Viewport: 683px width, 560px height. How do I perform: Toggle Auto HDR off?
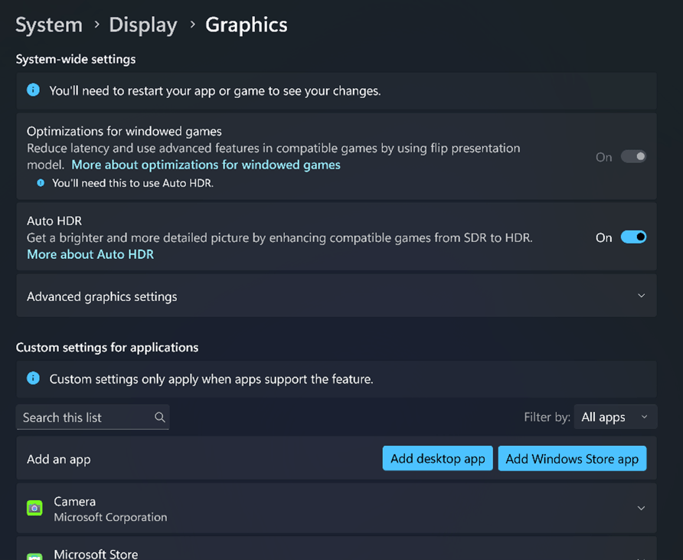[633, 237]
